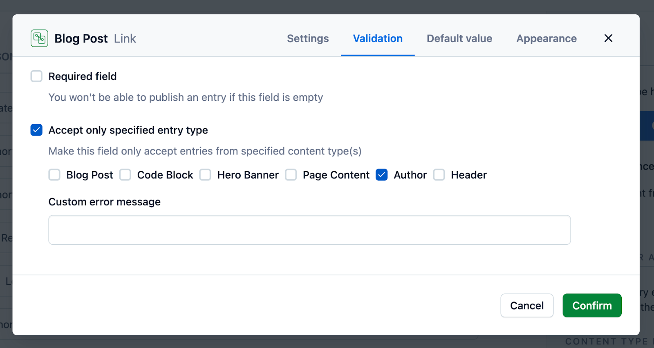The width and height of the screenshot is (654, 348).
Task: Switch to the Settings tab
Action: (x=308, y=38)
